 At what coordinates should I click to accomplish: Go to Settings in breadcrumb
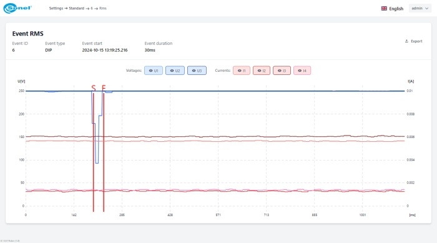(56, 8)
